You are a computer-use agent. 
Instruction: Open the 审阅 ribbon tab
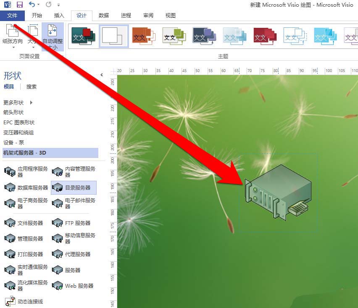(x=148, y=15)
